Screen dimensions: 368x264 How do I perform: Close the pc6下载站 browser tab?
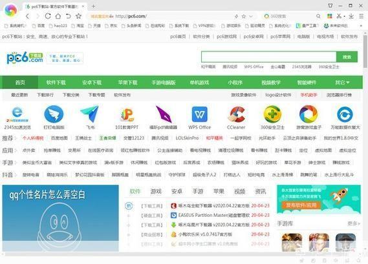(x=83, y=6)
